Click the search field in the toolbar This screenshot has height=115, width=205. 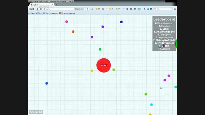(x=163, y=9)
